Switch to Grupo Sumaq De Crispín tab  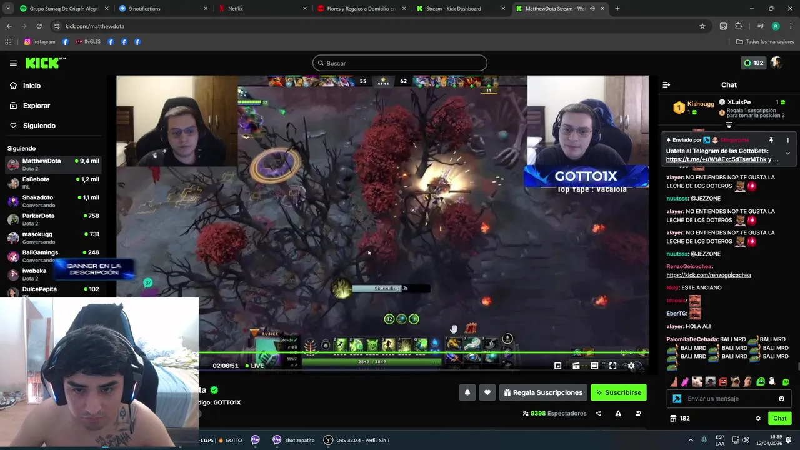click(64, 9)
